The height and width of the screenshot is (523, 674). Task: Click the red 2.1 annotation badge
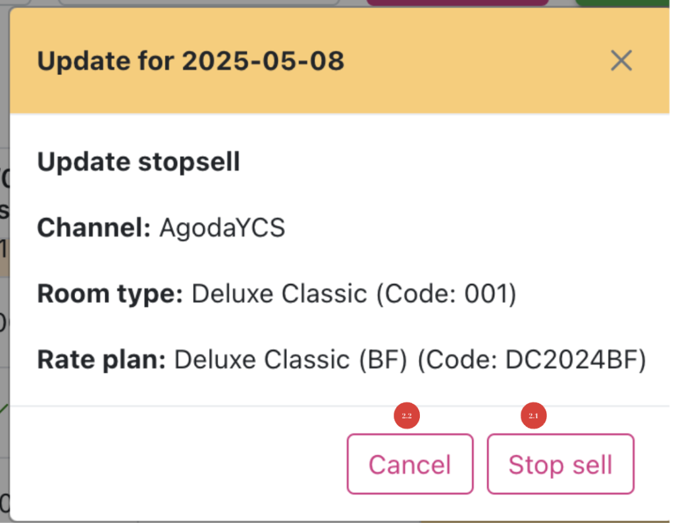point(534,416)
